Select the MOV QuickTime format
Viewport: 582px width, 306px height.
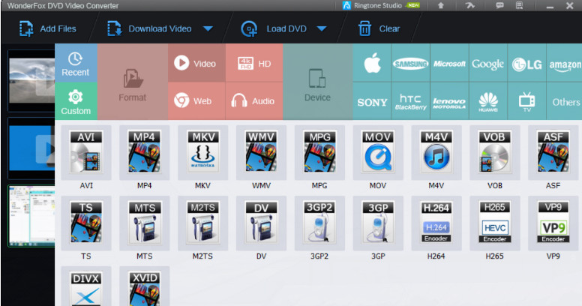(378, 152)
